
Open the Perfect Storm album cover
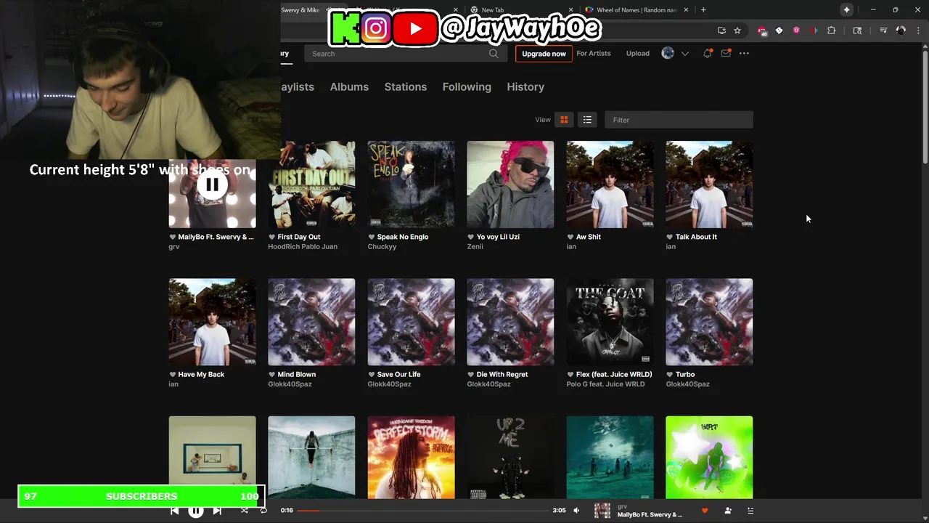(x=411, y=458)
